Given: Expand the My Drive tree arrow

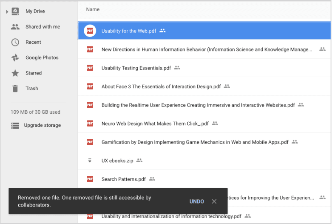Looking at the screenshot, I should 7,11.
